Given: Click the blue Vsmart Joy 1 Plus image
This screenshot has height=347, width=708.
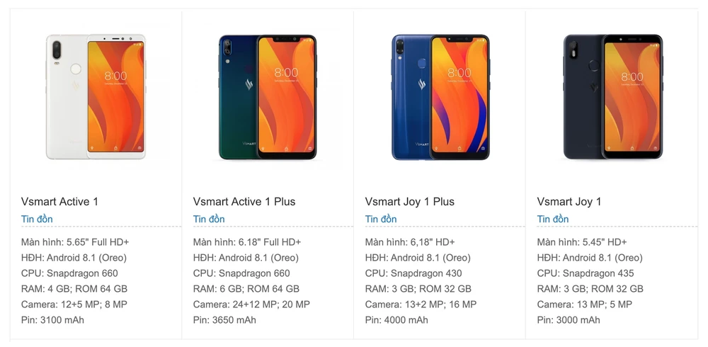Looking at the screenshot, I should pos(440,96).
